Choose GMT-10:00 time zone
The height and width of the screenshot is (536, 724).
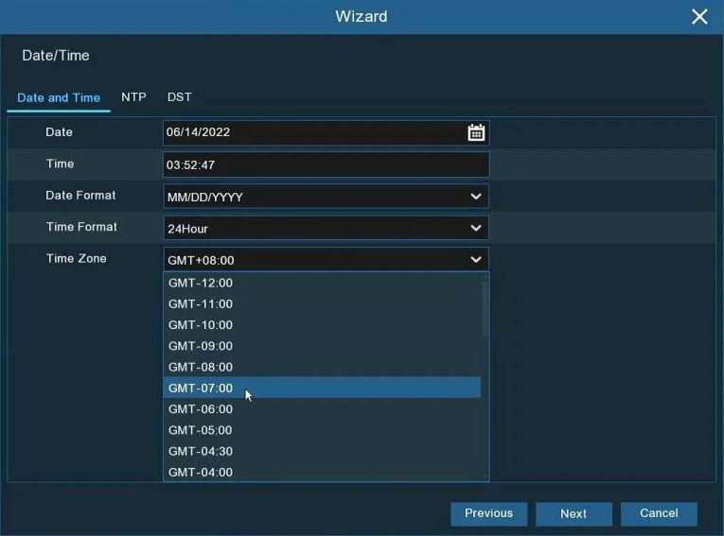click(322, 325)
